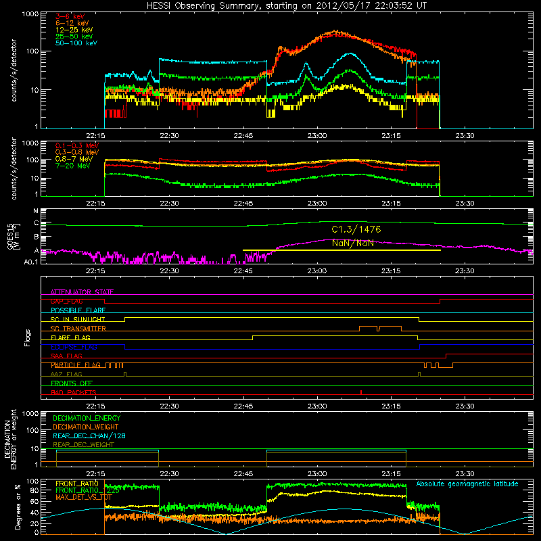Click the yellow flare interval bar in GOES panel
541x541 pixels.
pos(342,250)
